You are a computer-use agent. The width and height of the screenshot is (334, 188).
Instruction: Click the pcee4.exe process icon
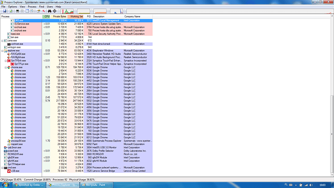pos(5,151)
